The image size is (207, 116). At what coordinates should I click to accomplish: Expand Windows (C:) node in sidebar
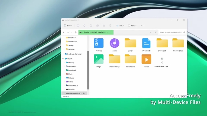point(64,86)
